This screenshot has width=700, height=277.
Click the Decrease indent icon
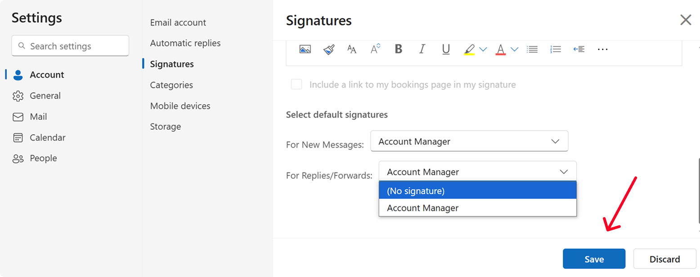coord(579,49)
